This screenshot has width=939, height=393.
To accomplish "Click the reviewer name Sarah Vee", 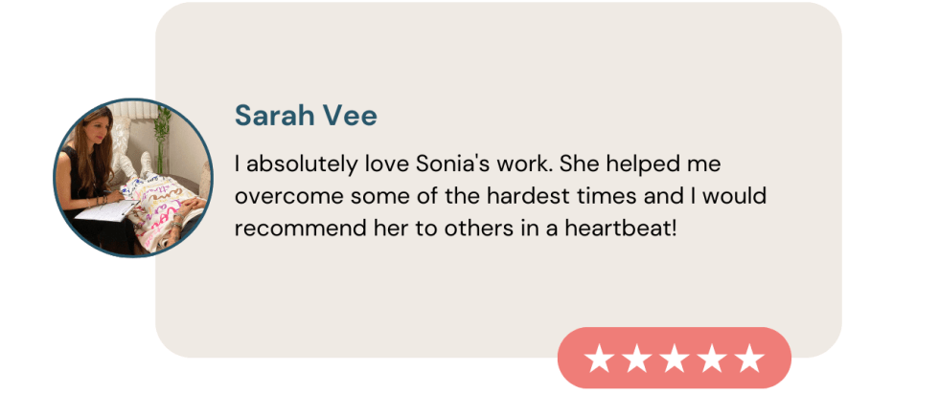I will click(x=306, y=117).
